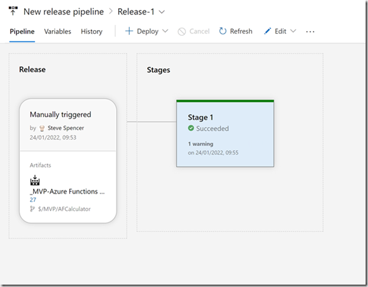Click Steve Spencer's avatar icon
368x287 pixels.
pos(42,128)
